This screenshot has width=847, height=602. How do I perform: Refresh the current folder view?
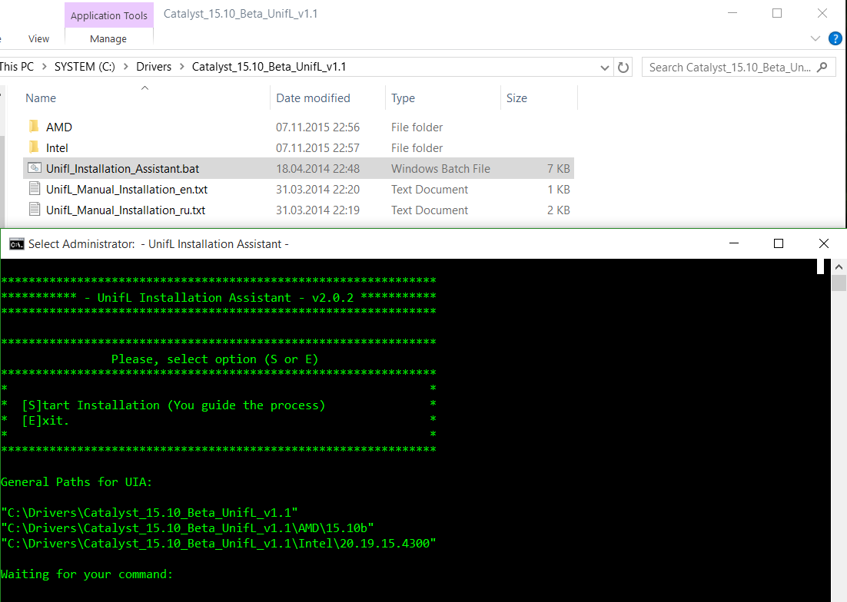pos(623,68)
